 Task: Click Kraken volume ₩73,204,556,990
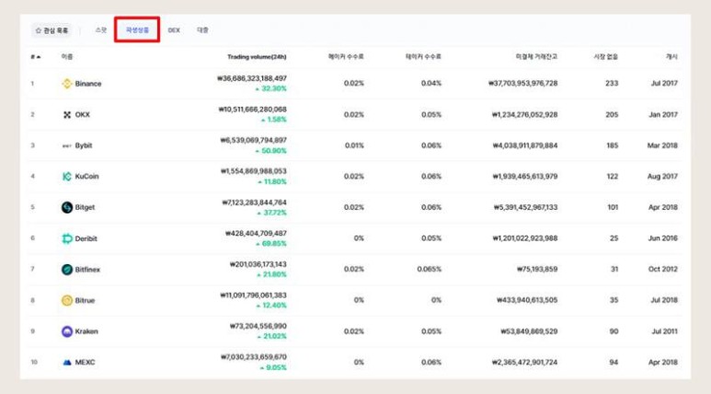(x=258, y=326)
